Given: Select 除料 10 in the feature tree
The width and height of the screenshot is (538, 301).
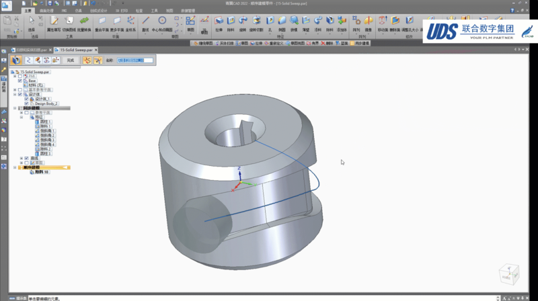Looking at the screenshot, I should point(42,172).
